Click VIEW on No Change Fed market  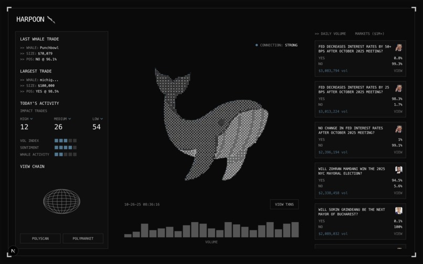(x=398, y=152)
